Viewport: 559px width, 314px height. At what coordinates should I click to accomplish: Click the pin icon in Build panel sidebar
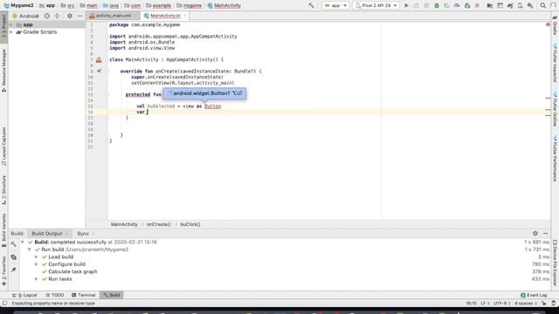click(x=14, y=270)
